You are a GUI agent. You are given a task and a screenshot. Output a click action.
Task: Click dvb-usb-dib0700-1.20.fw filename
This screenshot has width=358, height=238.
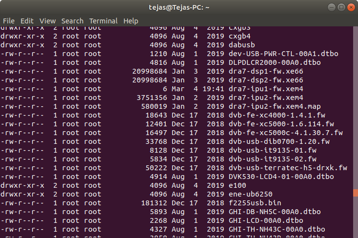[279, 141]
